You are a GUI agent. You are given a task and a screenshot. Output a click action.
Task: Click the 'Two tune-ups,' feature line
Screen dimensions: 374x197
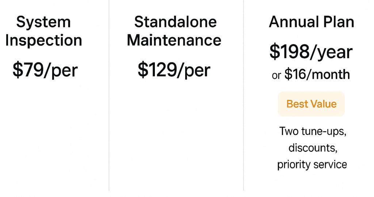click(312, 131)
